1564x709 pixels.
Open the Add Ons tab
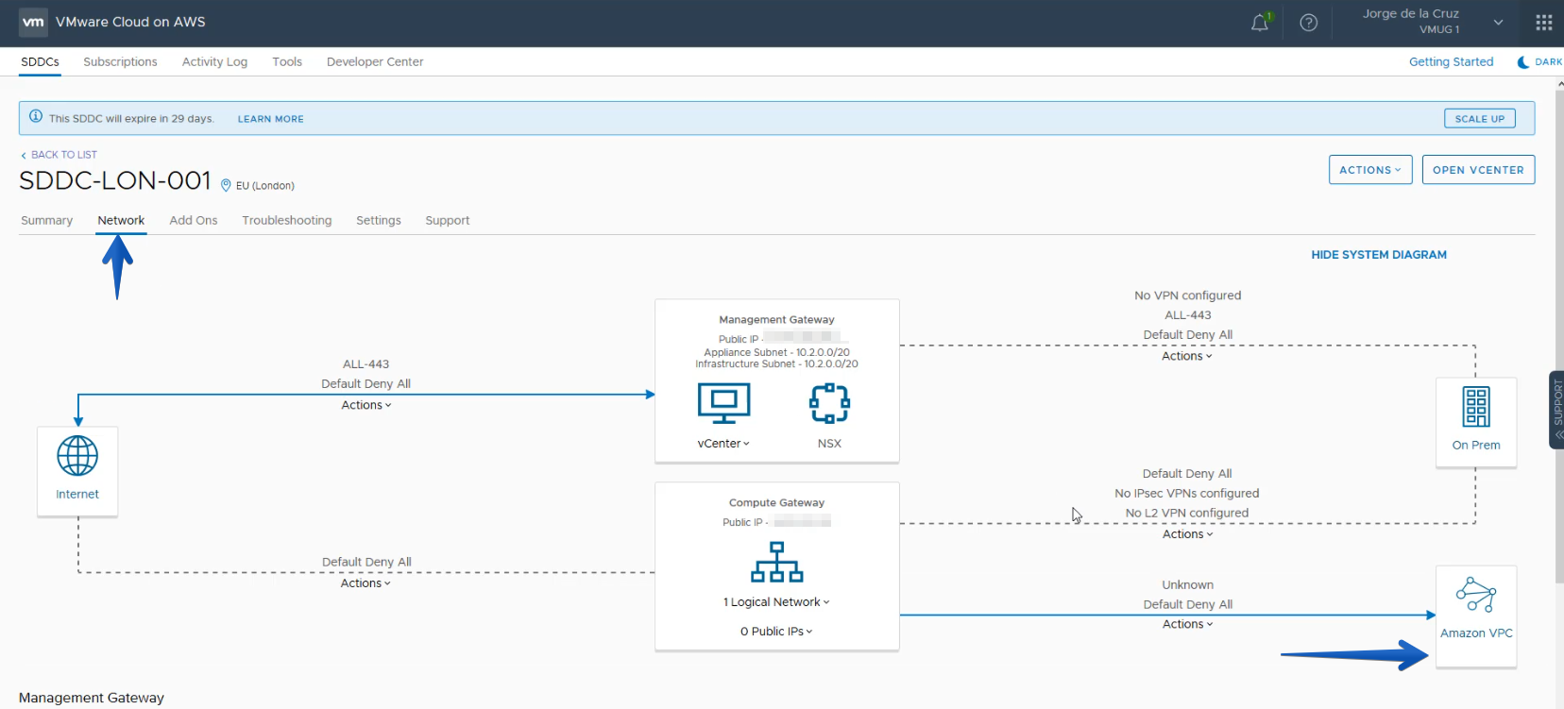click(194, 220)
